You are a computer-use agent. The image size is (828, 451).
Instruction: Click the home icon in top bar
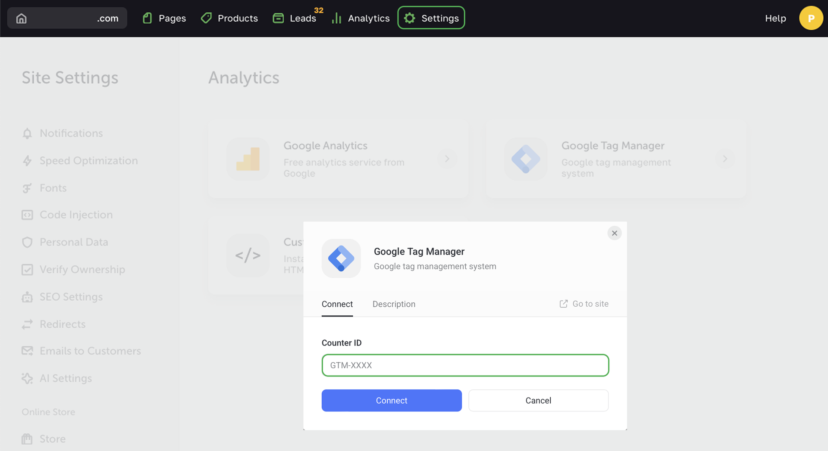22,18
